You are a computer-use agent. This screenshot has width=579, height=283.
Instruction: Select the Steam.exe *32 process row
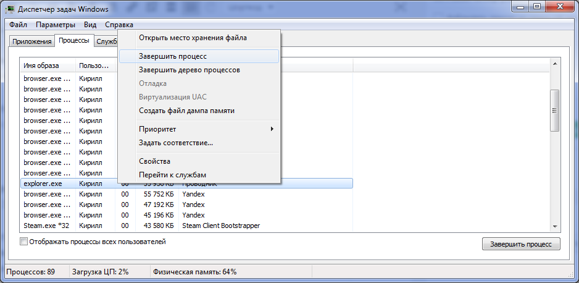point(186,226)
